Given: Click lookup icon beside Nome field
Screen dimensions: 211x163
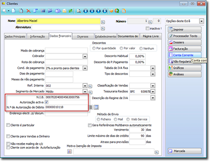Looking at the screenshot, I should pyautogui.click(x=103, y=22).
